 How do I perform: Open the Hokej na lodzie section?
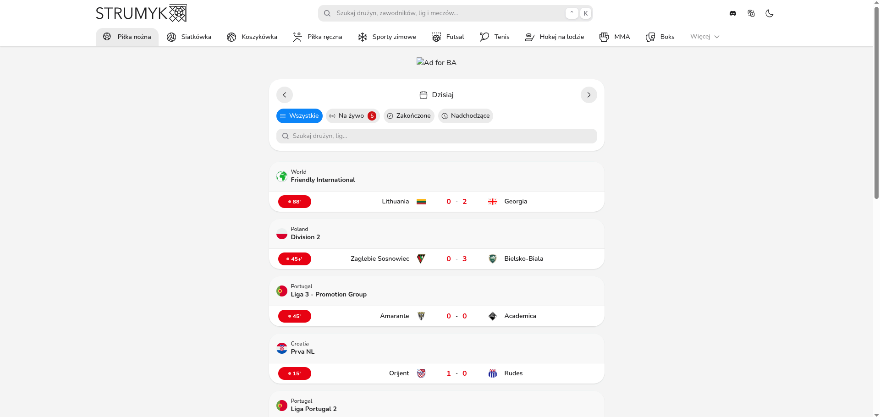coord(555,37)
